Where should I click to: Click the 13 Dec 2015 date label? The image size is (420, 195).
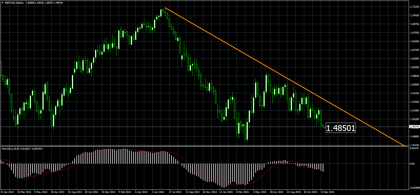pyautogui.click(x=327, y=192)
